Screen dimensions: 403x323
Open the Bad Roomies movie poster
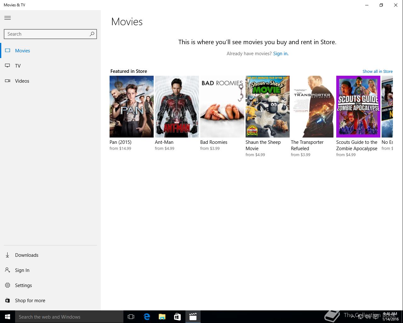222,107
